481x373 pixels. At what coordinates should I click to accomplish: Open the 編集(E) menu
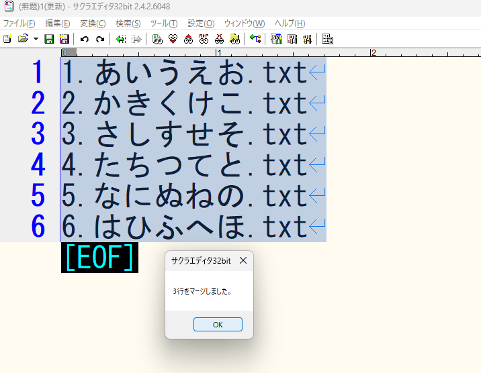click(x=57, y=23)
